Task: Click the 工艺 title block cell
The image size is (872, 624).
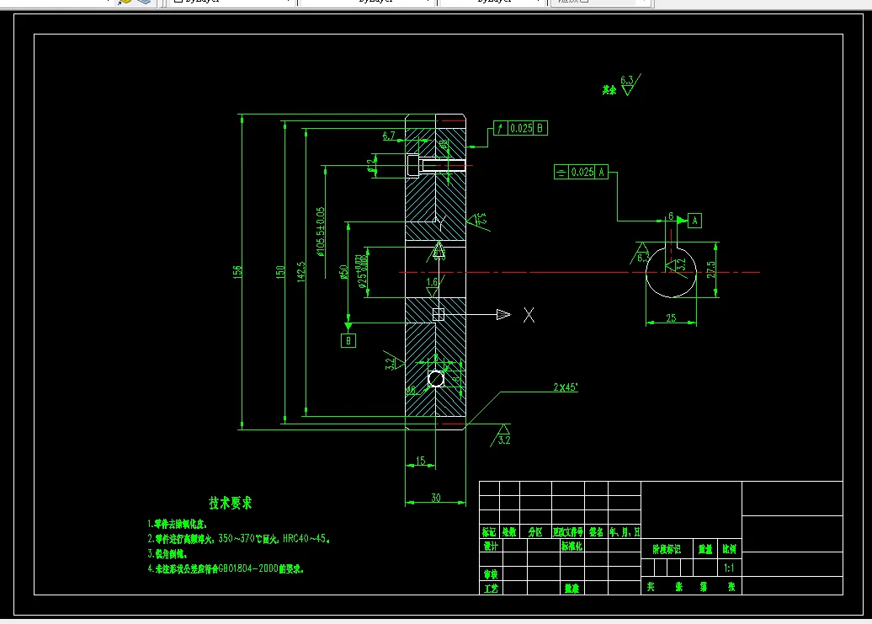Action: (491, 588)
